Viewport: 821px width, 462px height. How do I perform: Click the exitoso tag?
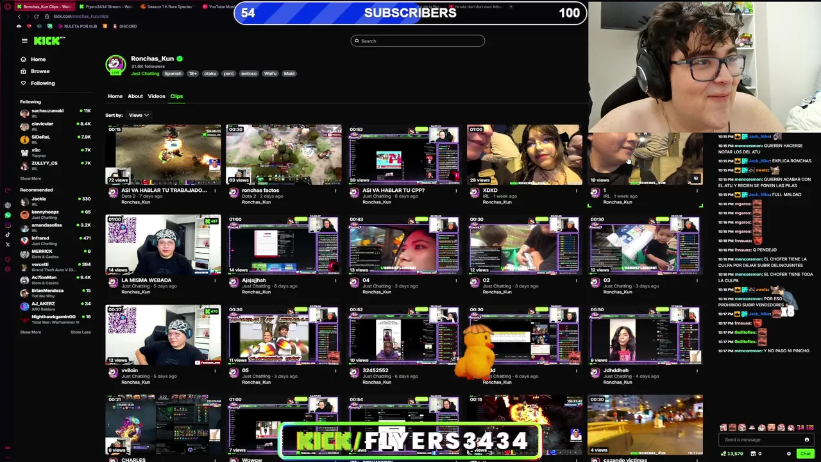tap(249, 74)
